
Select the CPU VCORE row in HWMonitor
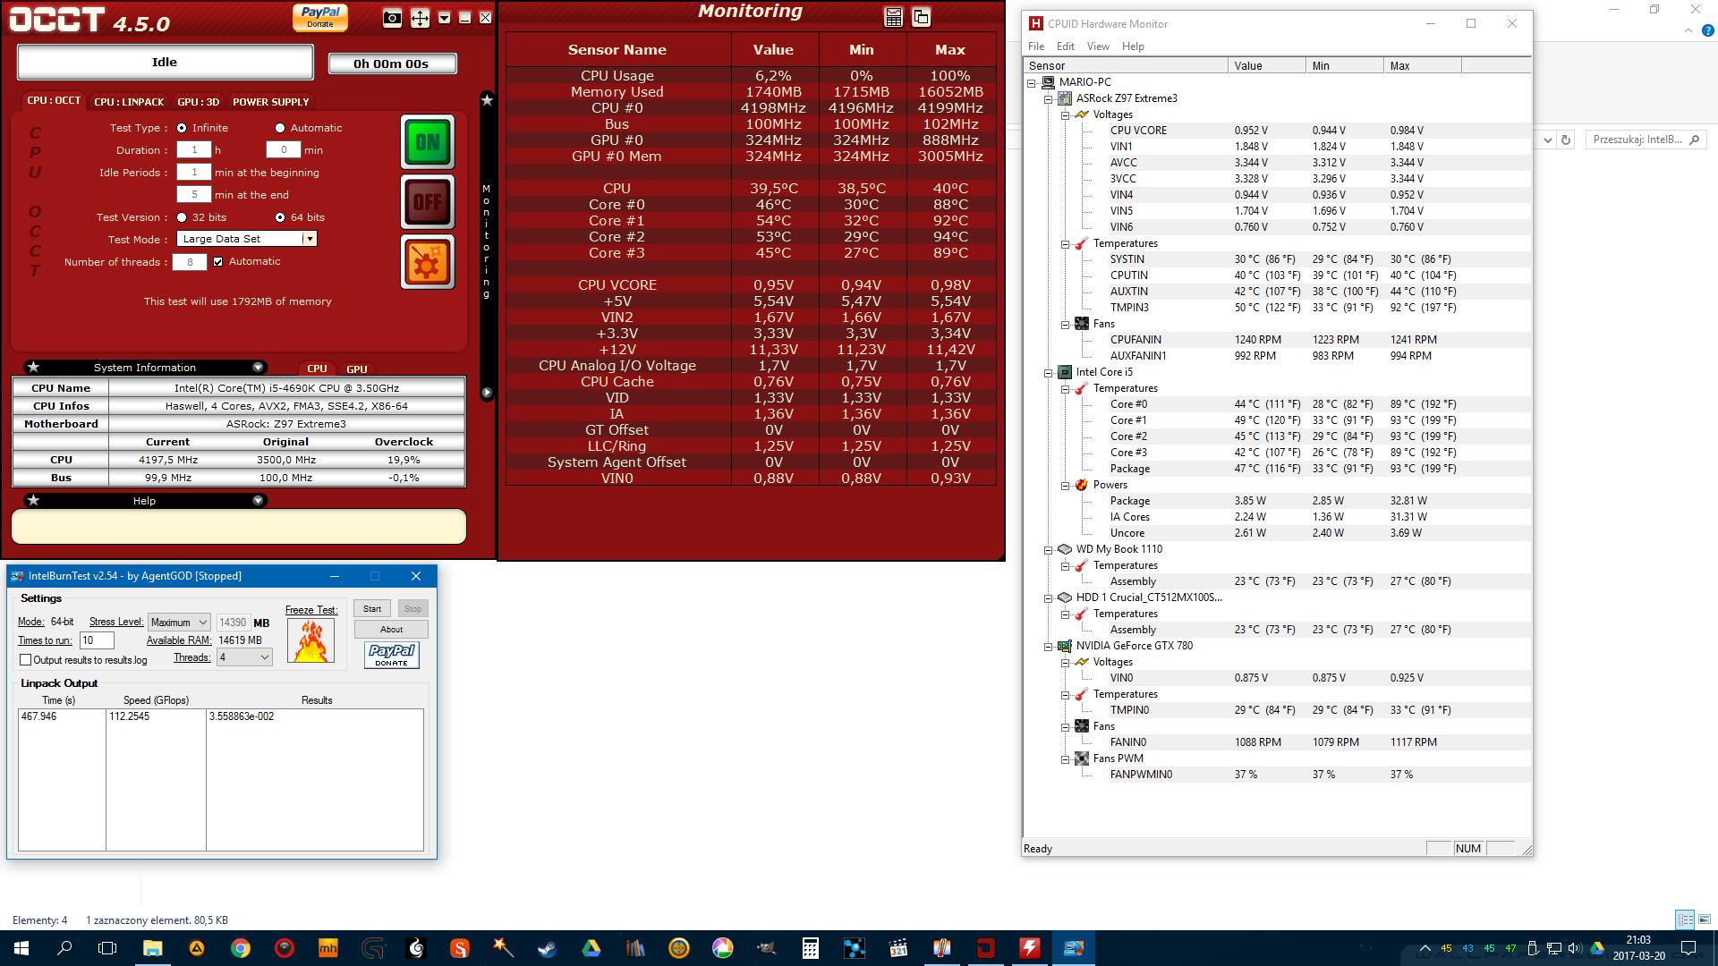[x=1277, y=131]
